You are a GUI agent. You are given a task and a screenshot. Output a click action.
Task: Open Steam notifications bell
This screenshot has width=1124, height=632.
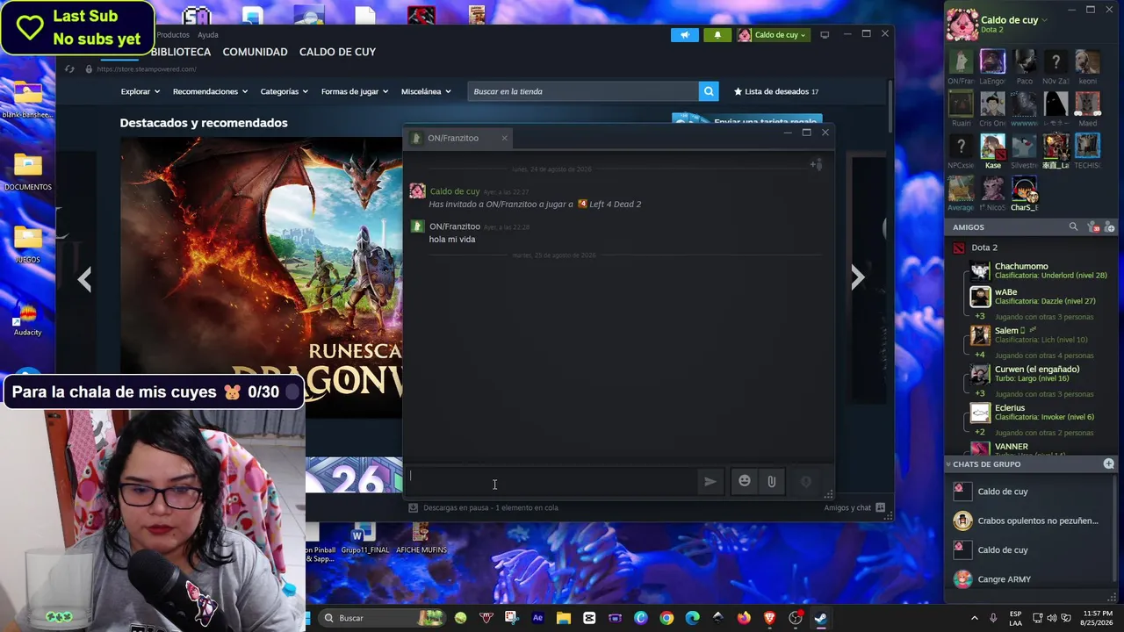click(x=717, y=35)
